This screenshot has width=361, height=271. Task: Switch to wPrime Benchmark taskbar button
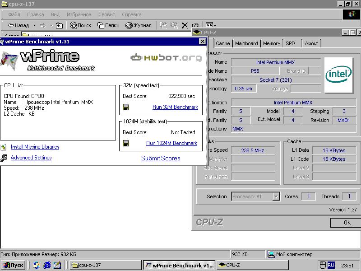pos(179,265)
